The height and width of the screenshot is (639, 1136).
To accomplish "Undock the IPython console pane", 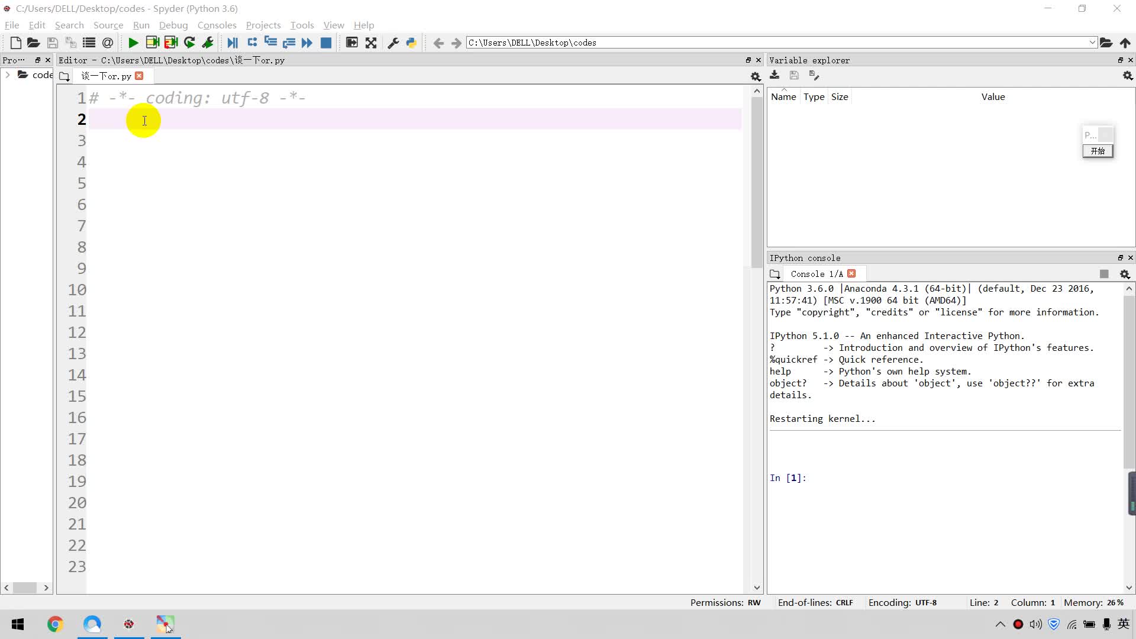I will point(1120,258).
